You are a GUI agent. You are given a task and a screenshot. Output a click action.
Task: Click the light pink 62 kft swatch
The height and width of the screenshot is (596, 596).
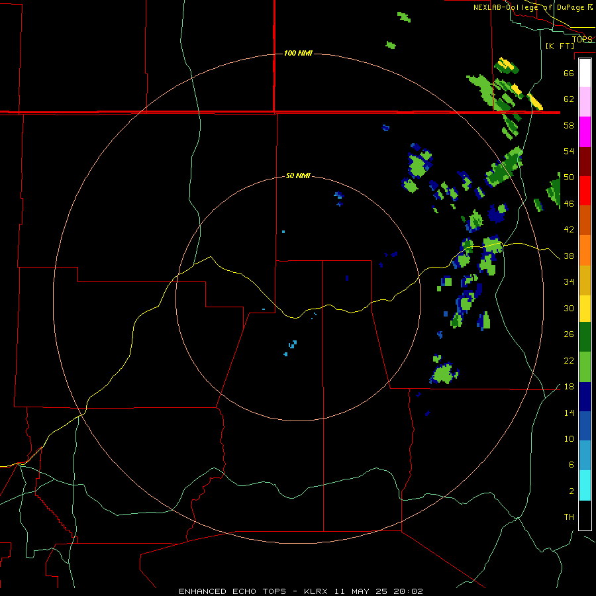pos(585,101)
